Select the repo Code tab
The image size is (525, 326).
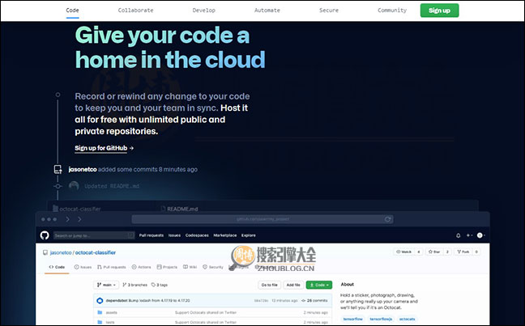click(57, 267)
